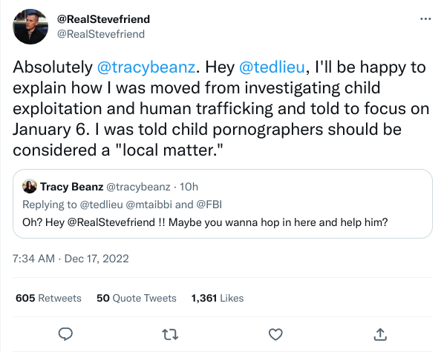Screen dimensions: 444x352
Task: Open the 7:34 AM Dec 17, 2022 timestamp
Action: point(71,259)
